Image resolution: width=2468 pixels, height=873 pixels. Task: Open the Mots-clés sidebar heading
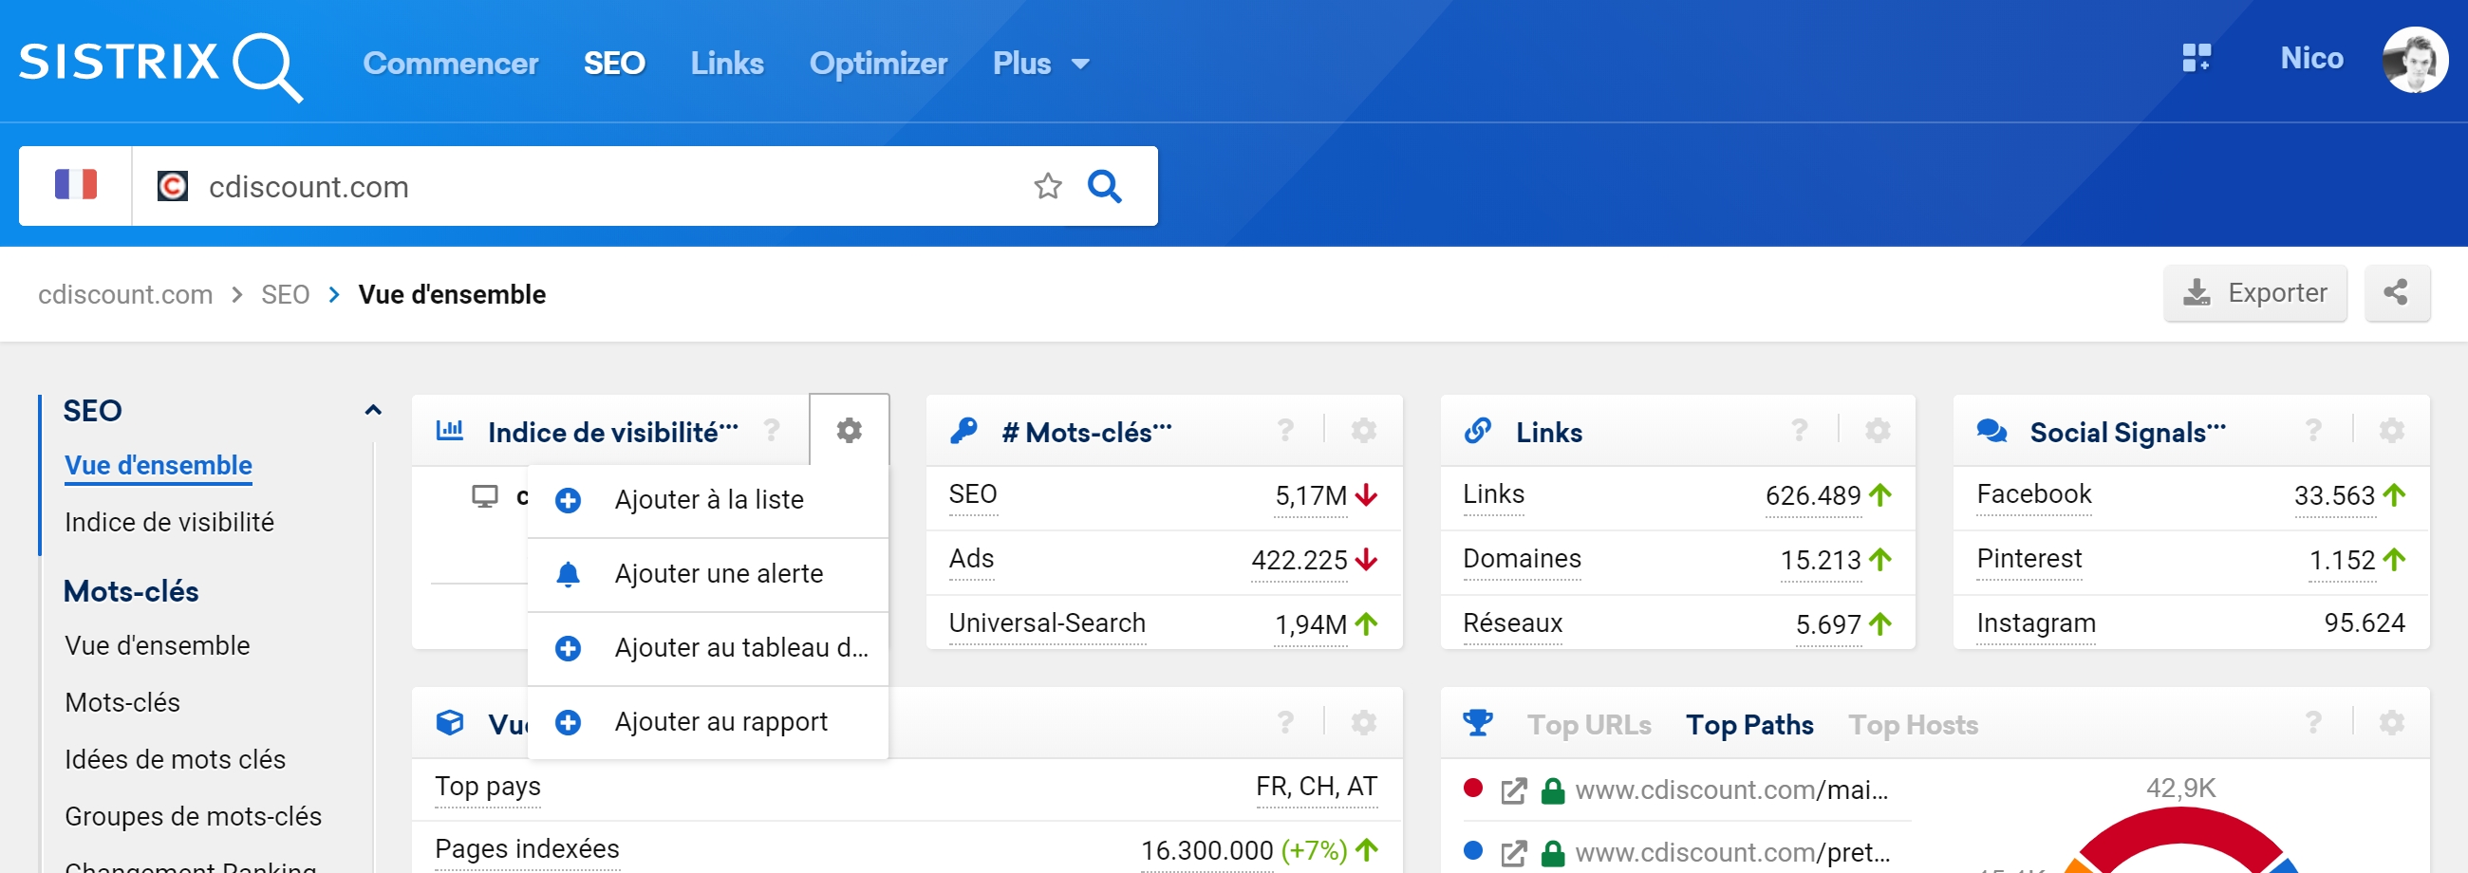coord(130,591)
